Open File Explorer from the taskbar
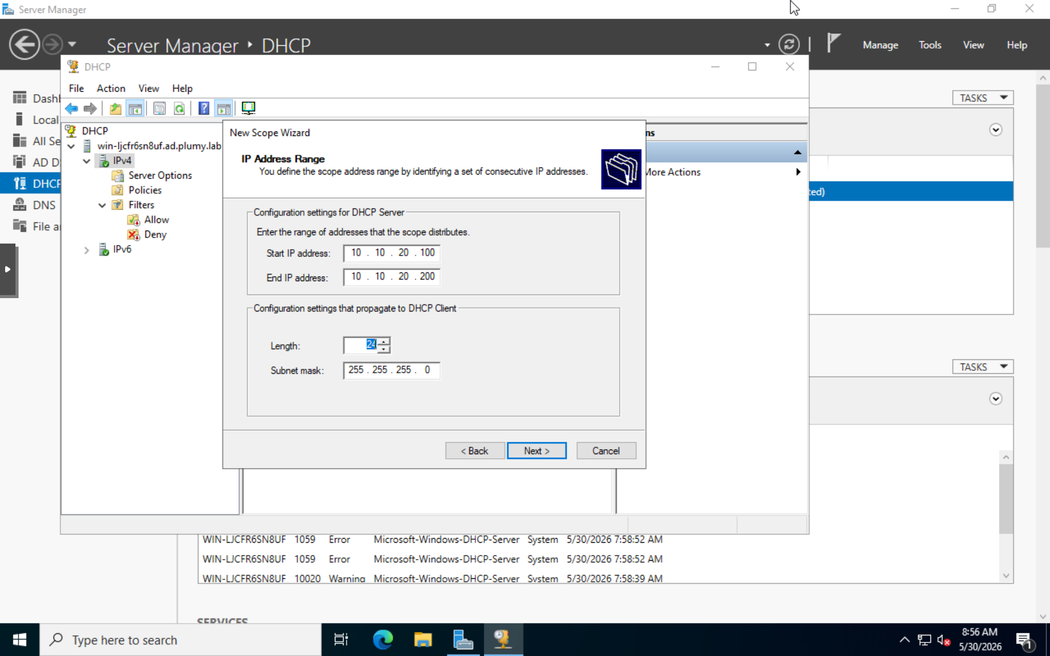This screenshot has height=656, width=1050. click(x=423, y=640)
